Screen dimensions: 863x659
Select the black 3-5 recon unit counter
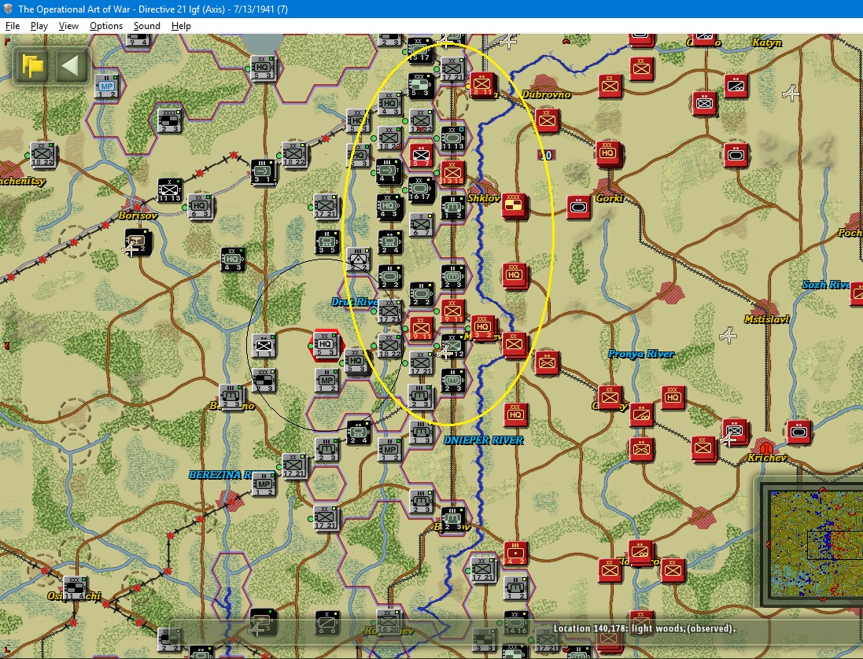point(327,242)
